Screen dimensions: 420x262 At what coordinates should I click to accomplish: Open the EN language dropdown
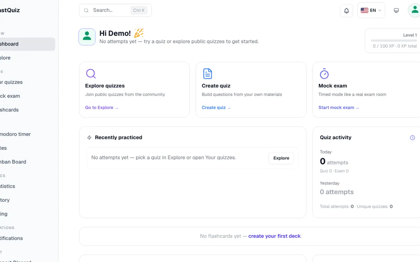(x=371, y=10)
